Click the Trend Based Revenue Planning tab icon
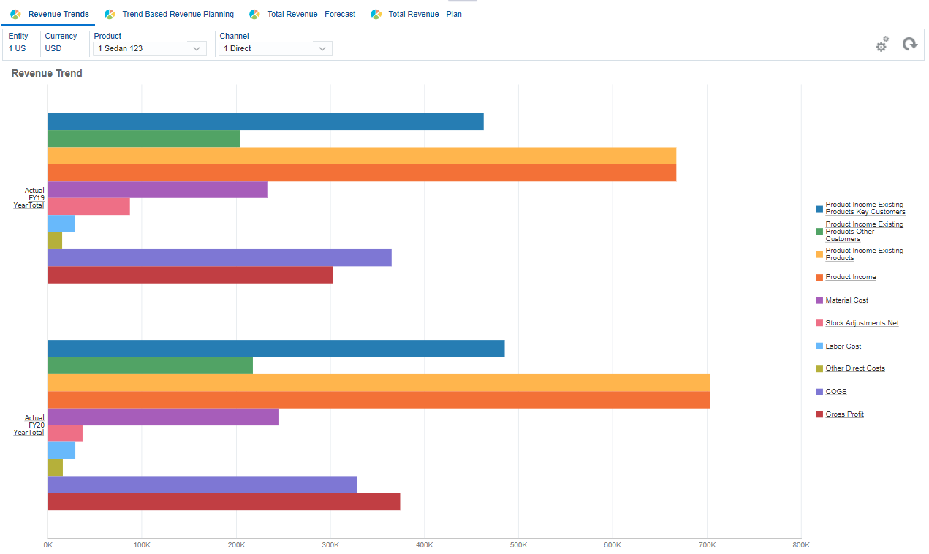929x554 pixels. 110,13
